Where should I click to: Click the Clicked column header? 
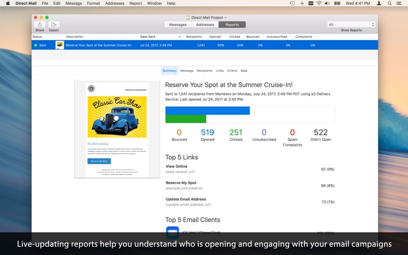235,37
